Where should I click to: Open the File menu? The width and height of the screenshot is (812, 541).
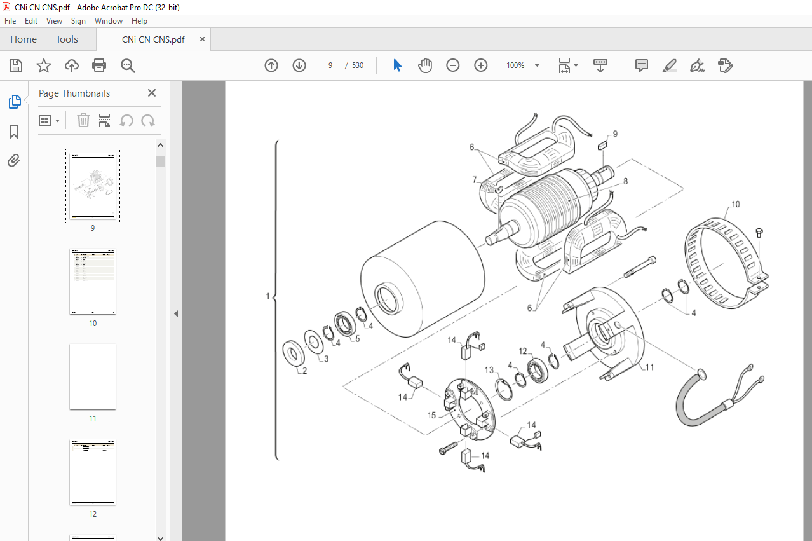click(x=10, y=21)
